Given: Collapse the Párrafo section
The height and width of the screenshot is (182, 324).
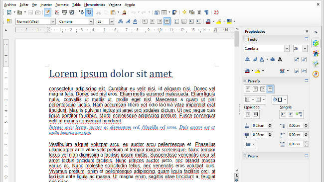Looking at the screenshot, I should click(245, 81).
